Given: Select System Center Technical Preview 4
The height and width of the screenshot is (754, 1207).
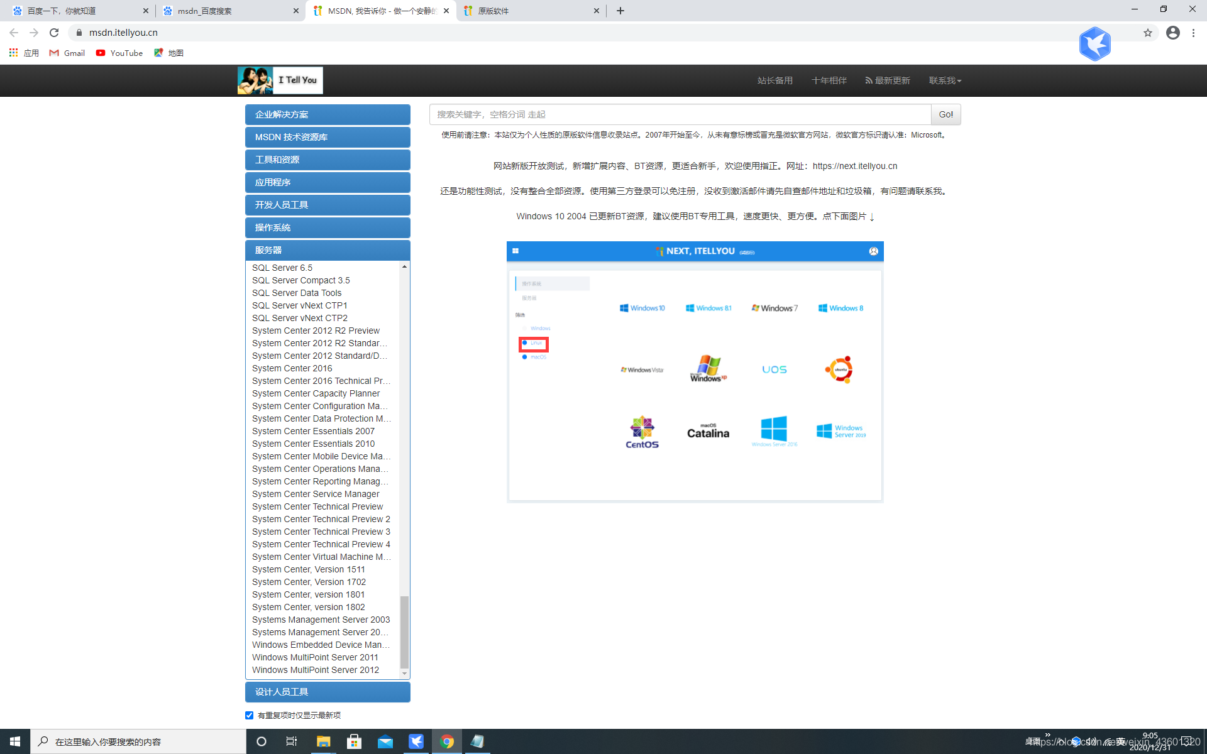Looking at the screenshot, I should [321, 544].
